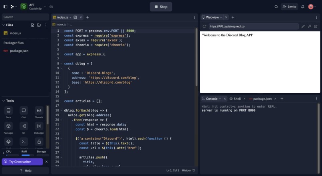This screenshot has height=176, width=322.
Task: Create a new file in Files
Action: [x=32, y=25]
